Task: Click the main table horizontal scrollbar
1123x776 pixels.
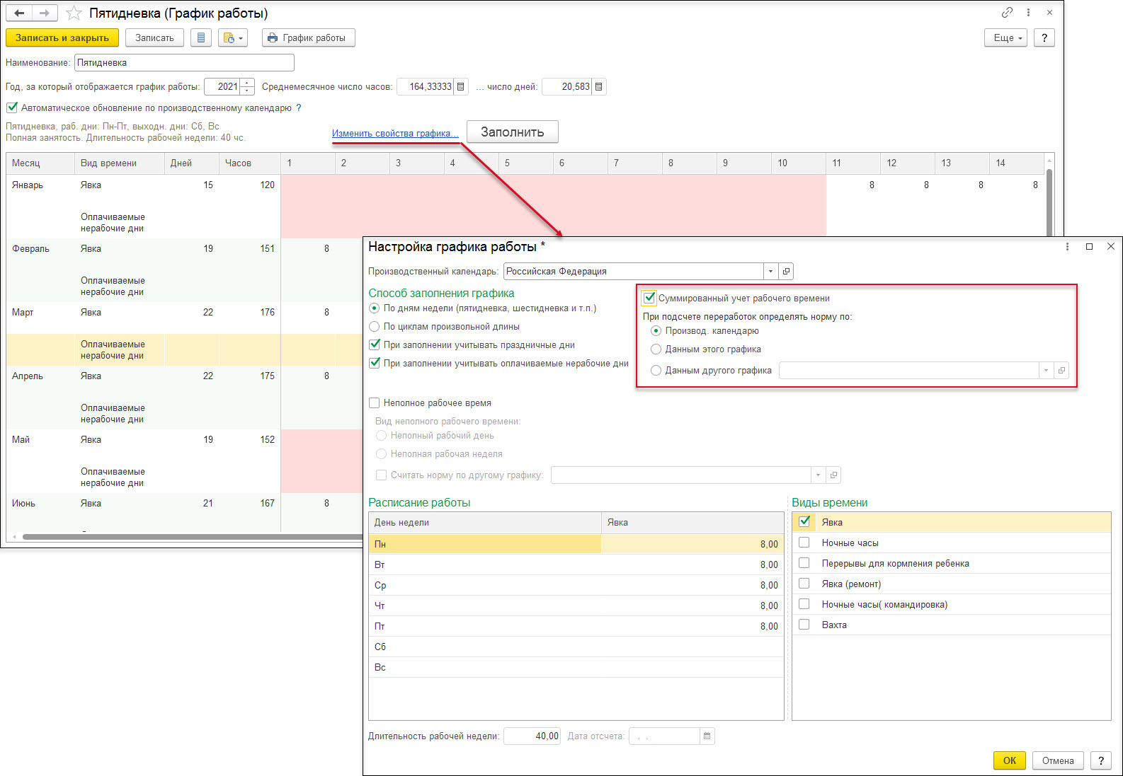Action: pyautogui.click(x=191, y=537)
